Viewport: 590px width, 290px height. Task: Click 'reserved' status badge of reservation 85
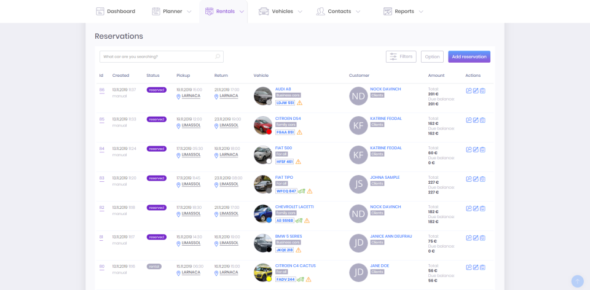157,119
